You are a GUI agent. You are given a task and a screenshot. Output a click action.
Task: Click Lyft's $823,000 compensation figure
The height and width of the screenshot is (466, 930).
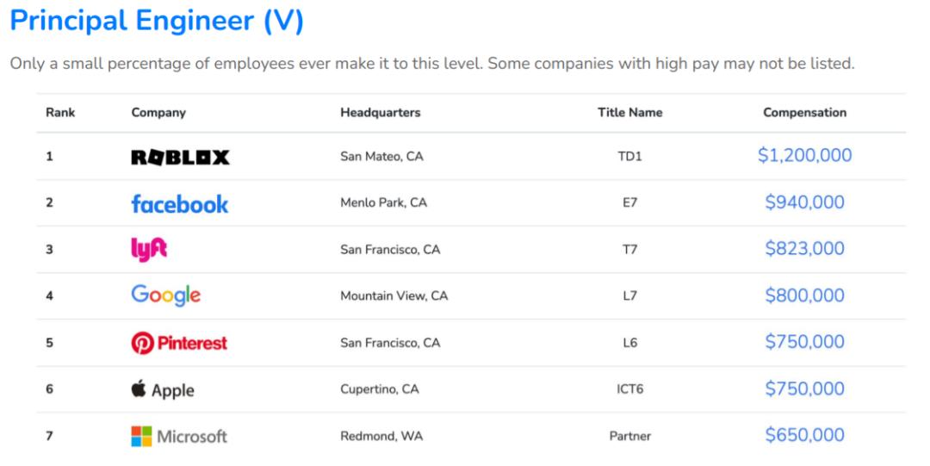(x=804, y=249)
